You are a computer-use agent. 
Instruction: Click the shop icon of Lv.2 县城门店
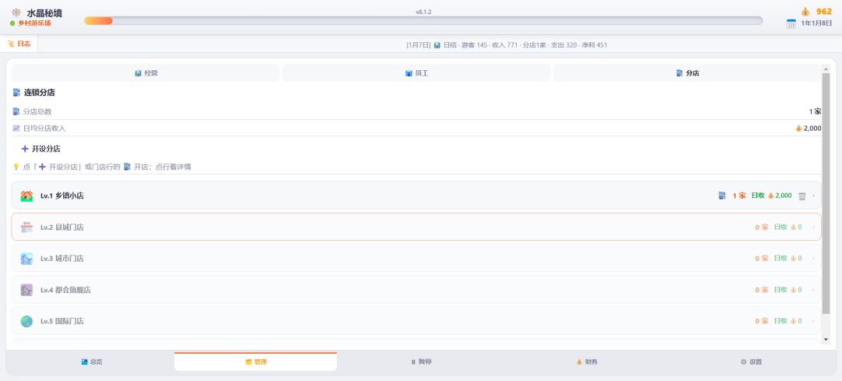tap(27, 227)
